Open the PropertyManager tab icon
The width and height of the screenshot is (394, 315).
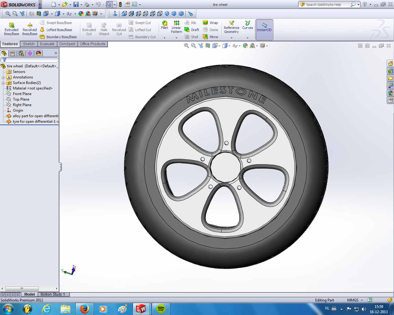13,53
